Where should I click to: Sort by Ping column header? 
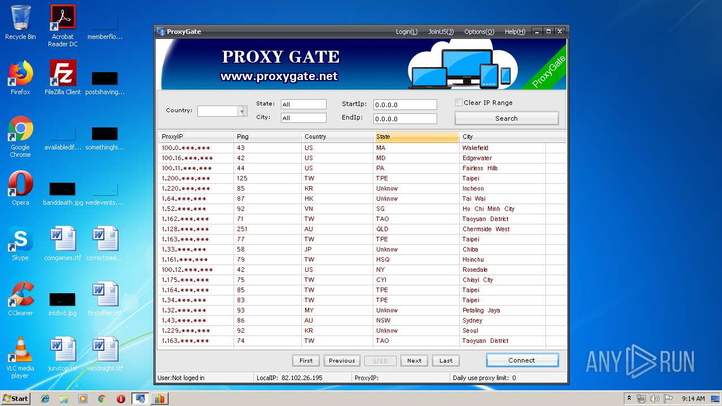click(267, 136)
